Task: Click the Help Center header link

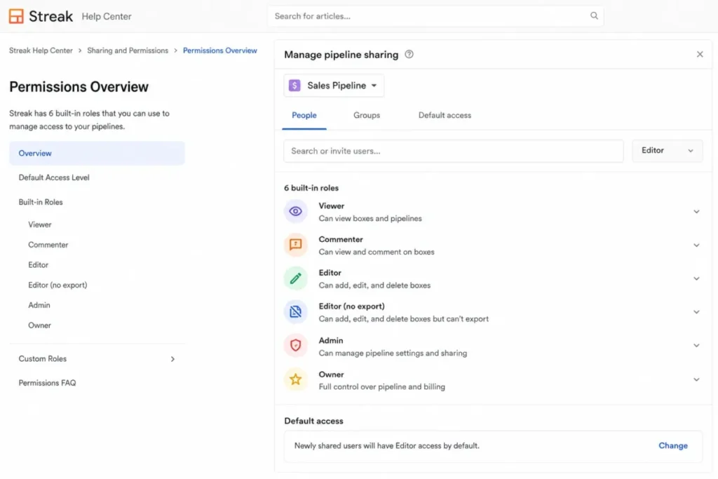Action: pyautogui.click(x=107, y=17)
